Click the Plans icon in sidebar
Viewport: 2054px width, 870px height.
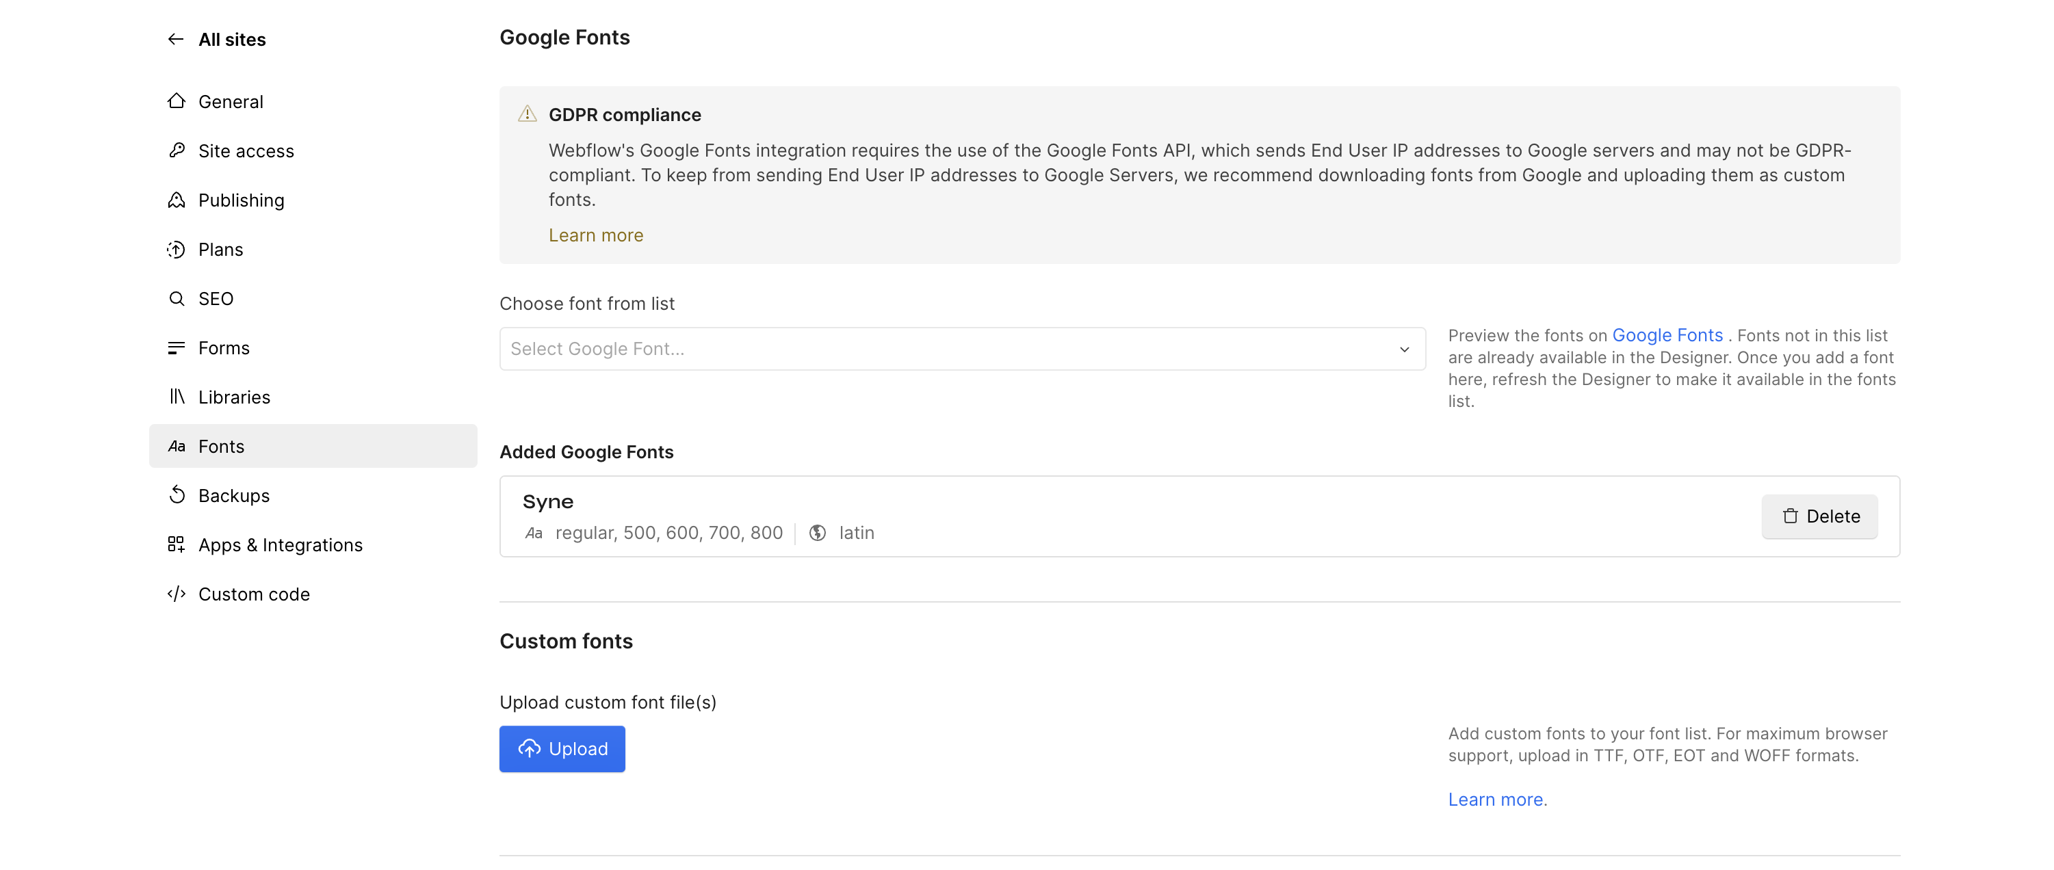177,250
